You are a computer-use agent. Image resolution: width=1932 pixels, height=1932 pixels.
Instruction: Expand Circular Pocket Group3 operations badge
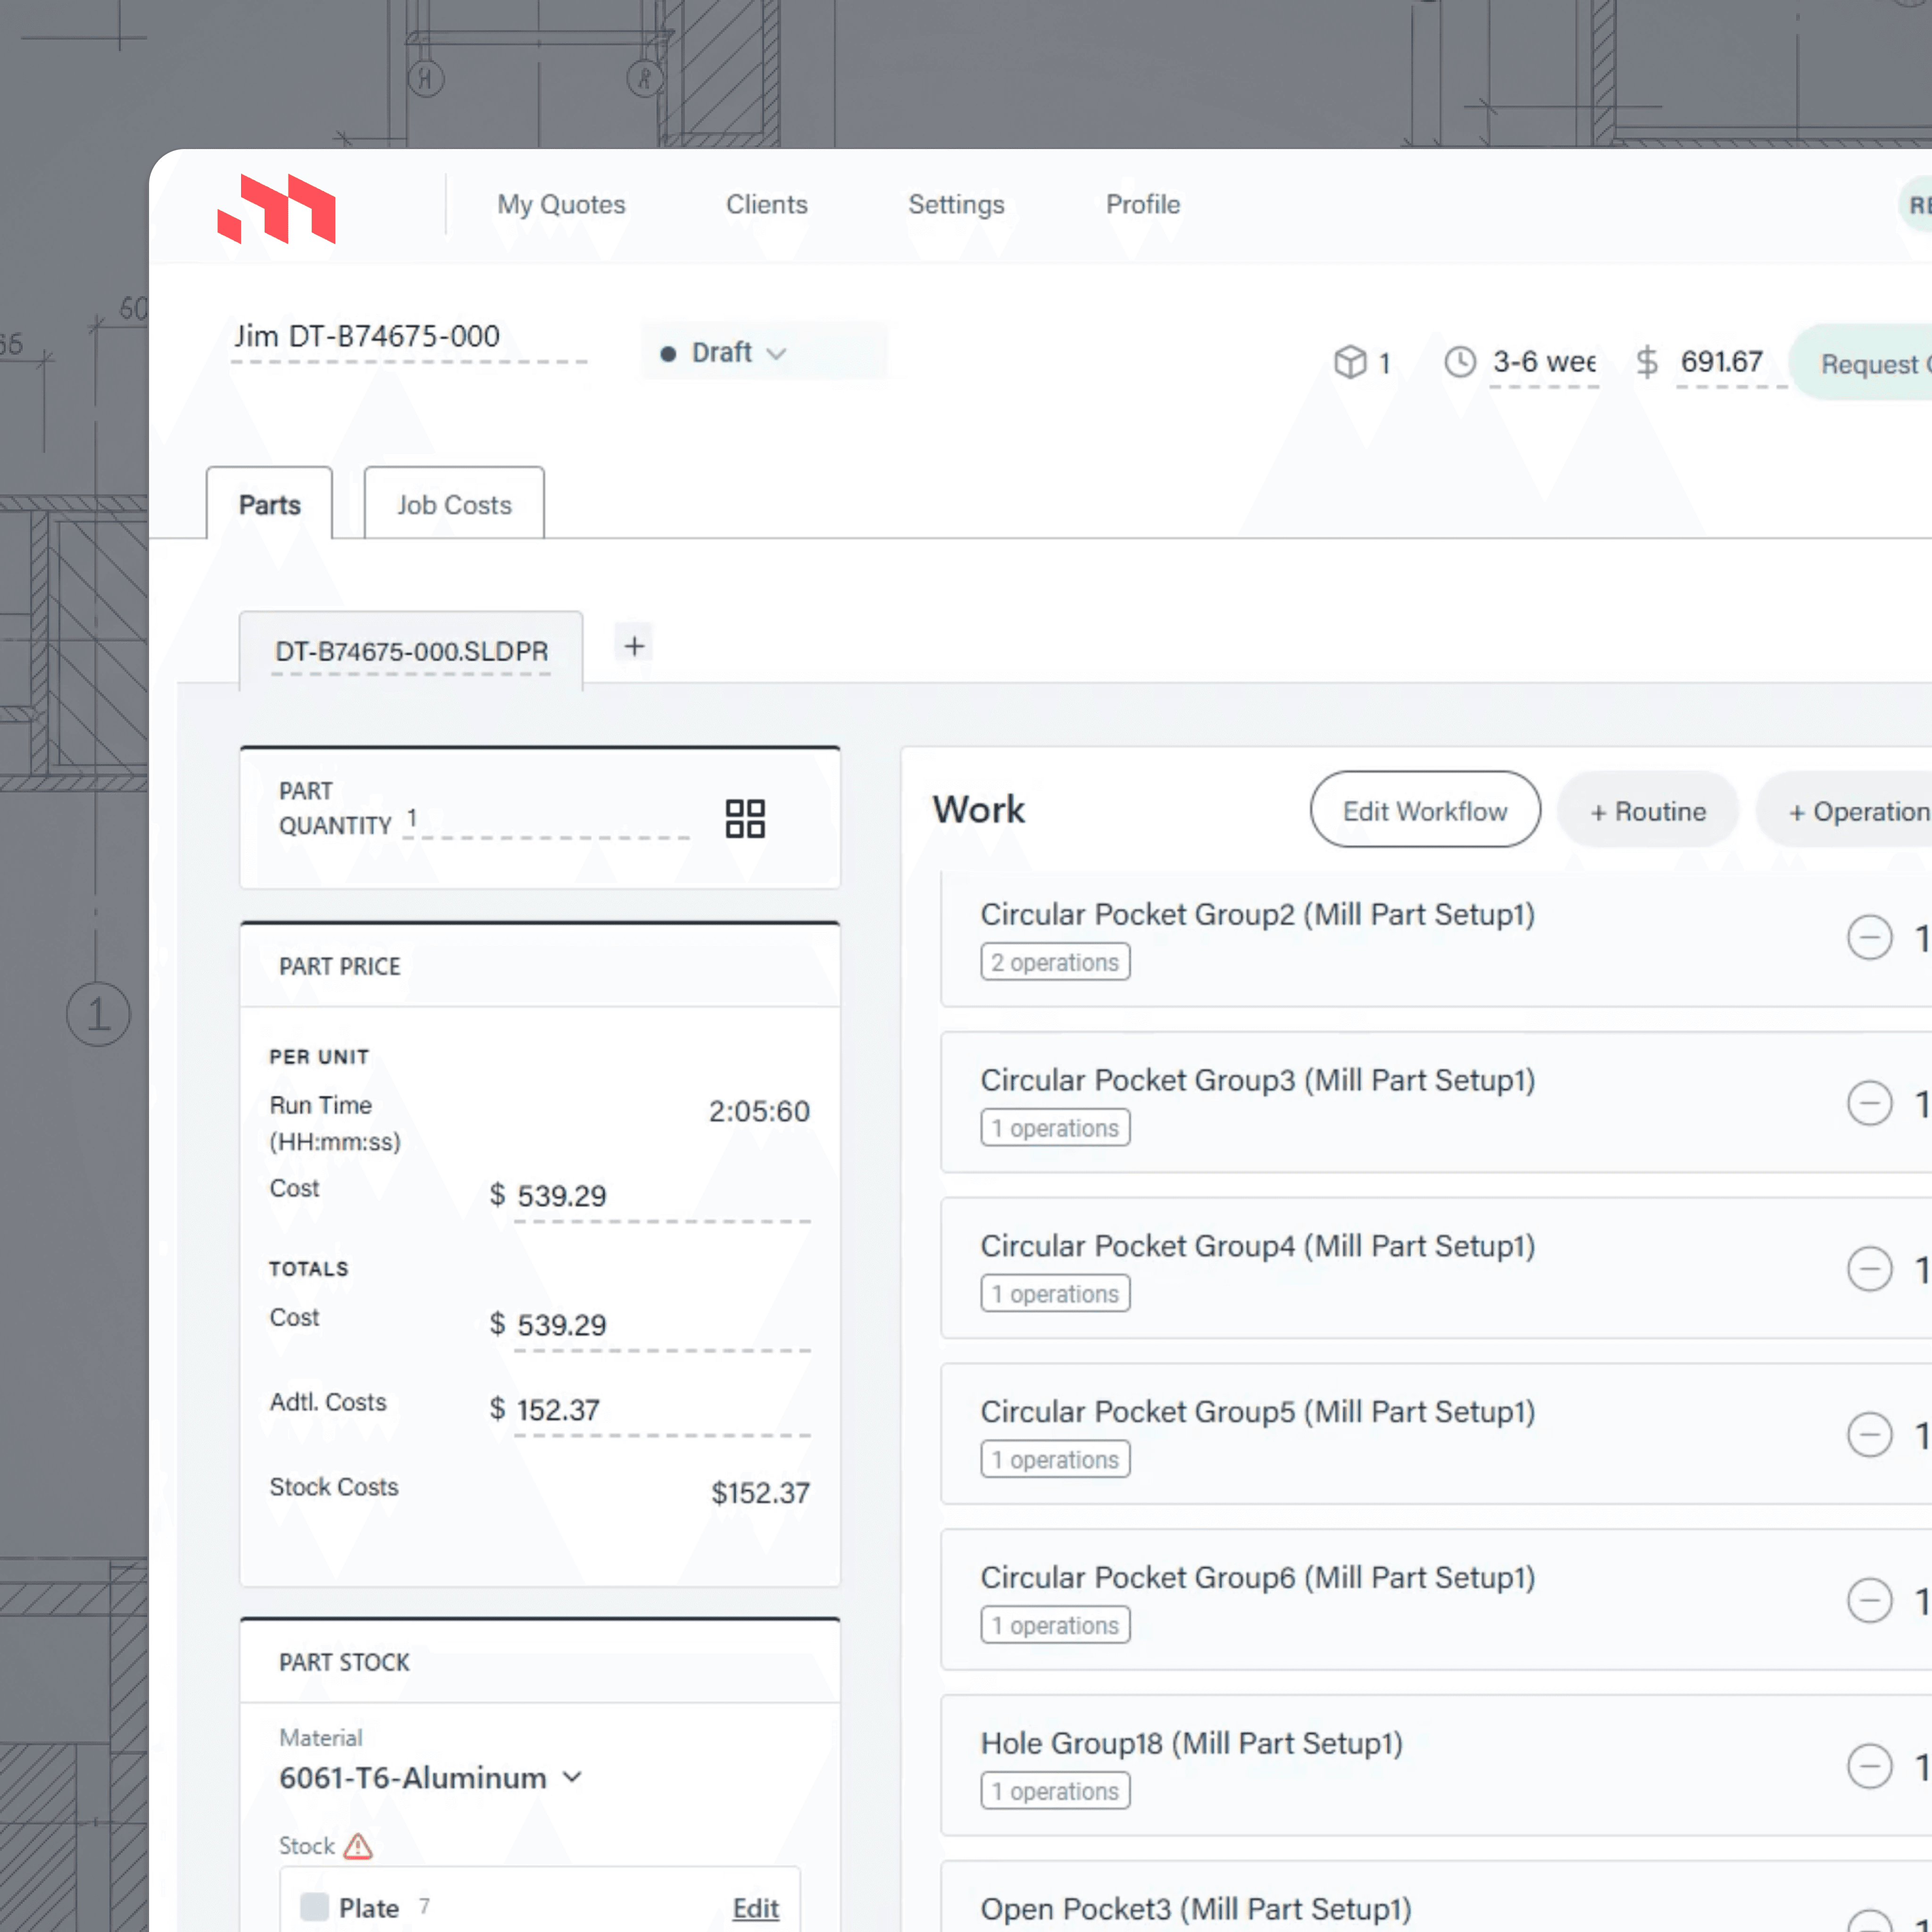click(x=1055, y=1128)
